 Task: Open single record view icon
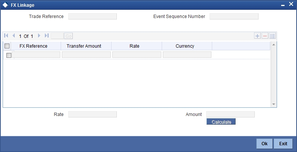(x=273, y=36)
